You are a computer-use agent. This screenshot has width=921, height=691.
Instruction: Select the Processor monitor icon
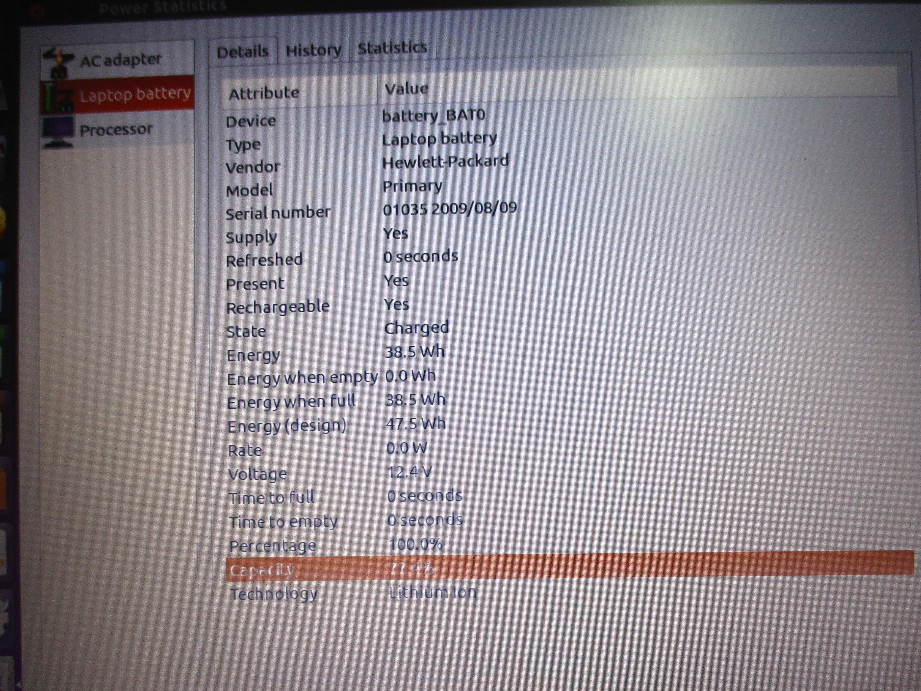coord(58,132)
